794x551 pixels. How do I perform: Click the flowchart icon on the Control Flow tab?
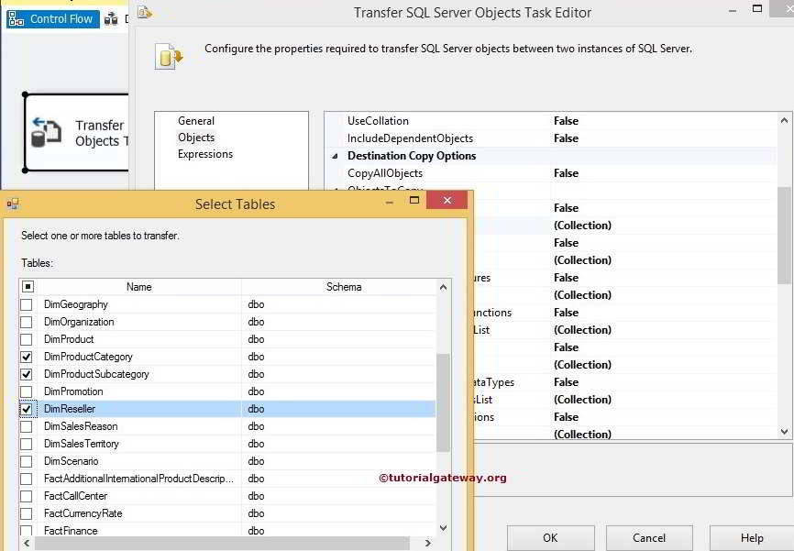17,17
